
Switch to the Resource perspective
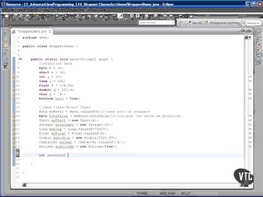tap(251, 23)
